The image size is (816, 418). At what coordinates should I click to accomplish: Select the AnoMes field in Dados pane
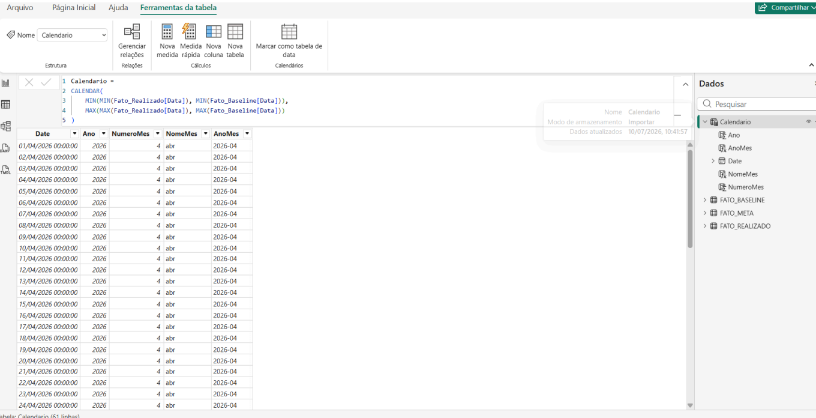[x=740, y=148]
